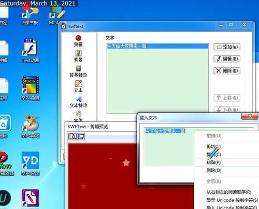Choose 撤销(U) from the context menu

point(226,136)
